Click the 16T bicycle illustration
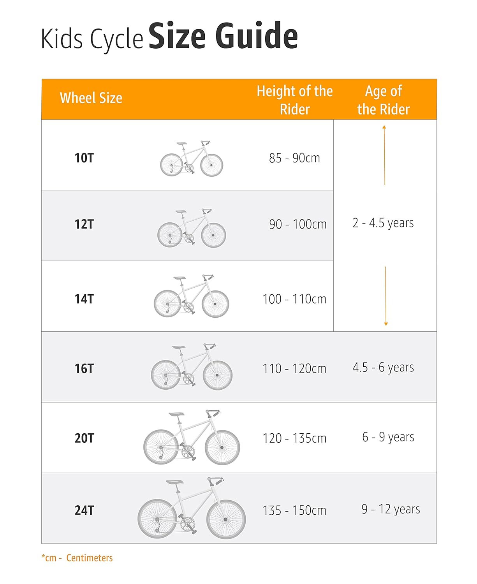 pyautogui.click(x=192, y=367)
